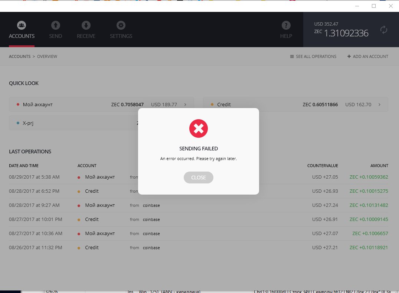Click the total balance ZEC 1.31092336

[341, 33]
